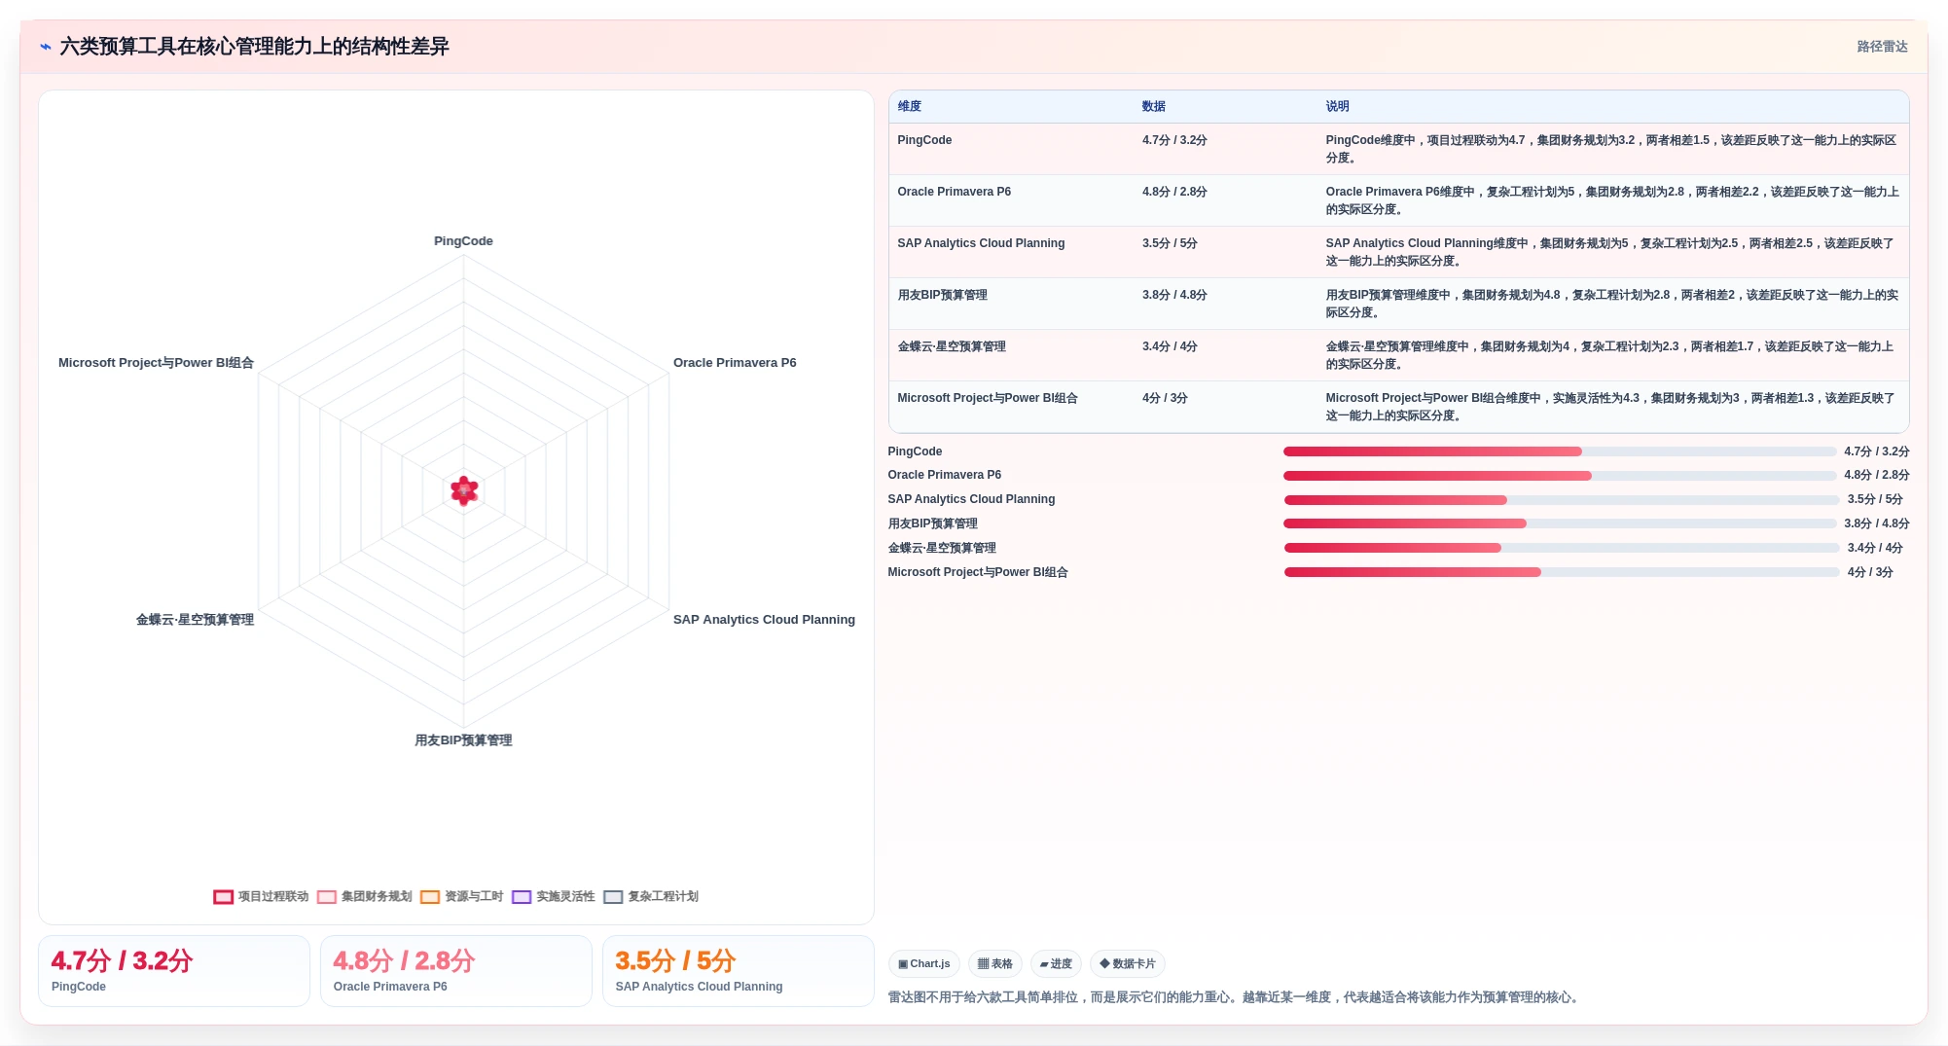Image resolution: width=1948 pixels, height=1046 pixels.
Task: Click the 4.8分 / 2.8分 table cell
Action: [1174, 192]
